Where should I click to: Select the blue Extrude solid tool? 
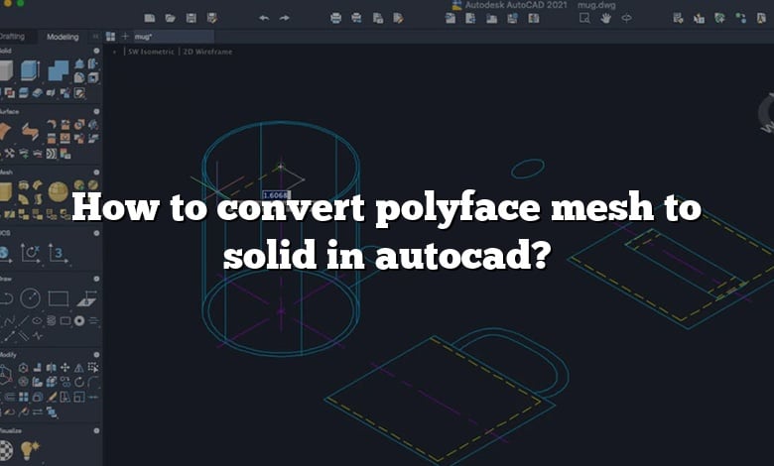pyautogui.click(x=30, y=70)
